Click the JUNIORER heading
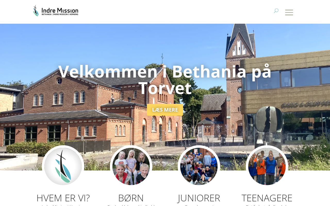The width and height of the screenshot is (330, 206). [x=199, y=198]
